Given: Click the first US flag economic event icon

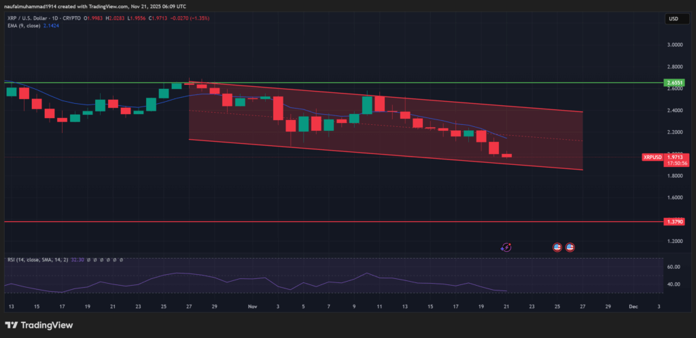Looking at the screenshot, I should tap(557, 248).
